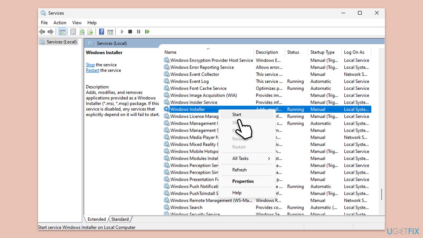
Task: Sort by the Name column header
Action: [x=208, y=52]
